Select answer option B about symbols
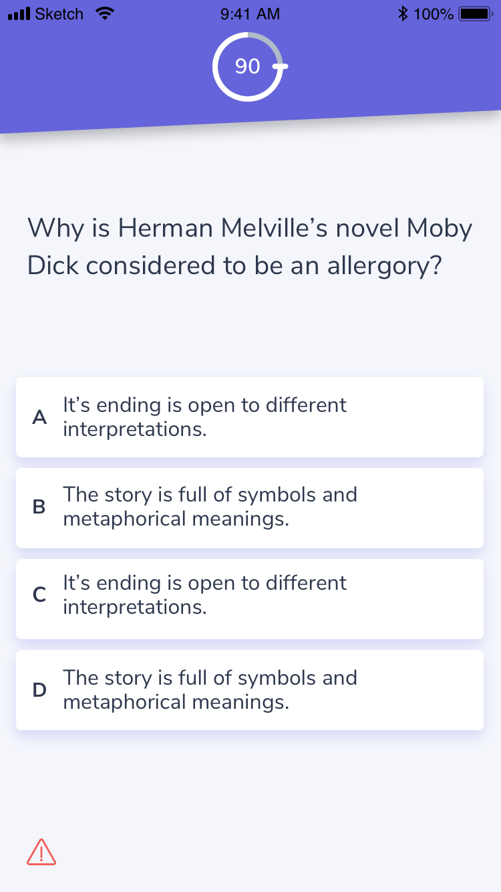501x892 pixels. (250, 508)
